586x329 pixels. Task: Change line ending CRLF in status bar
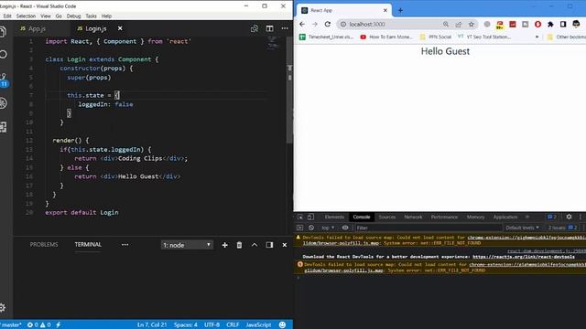[233, 325]
